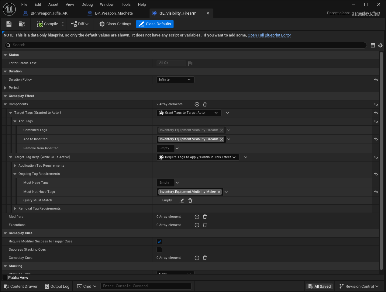Save the asset using the save icon
Image resolution: width=386 pixels, height=292 pixels.
click(9, 24)
